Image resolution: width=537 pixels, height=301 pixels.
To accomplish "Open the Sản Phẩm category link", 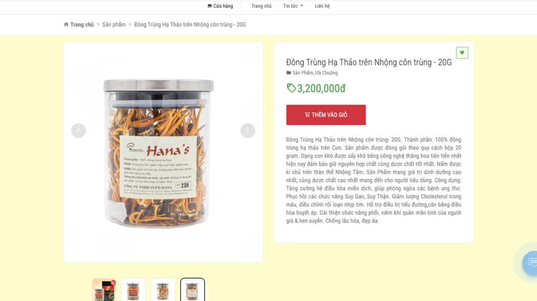I will 303,73.
